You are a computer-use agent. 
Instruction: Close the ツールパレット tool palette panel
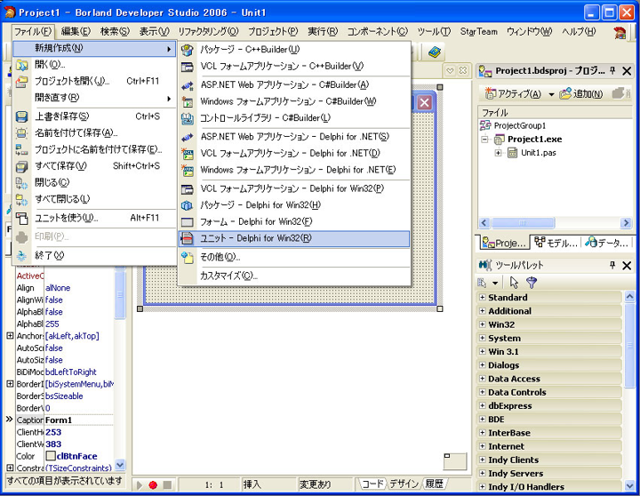pos(627,266)
